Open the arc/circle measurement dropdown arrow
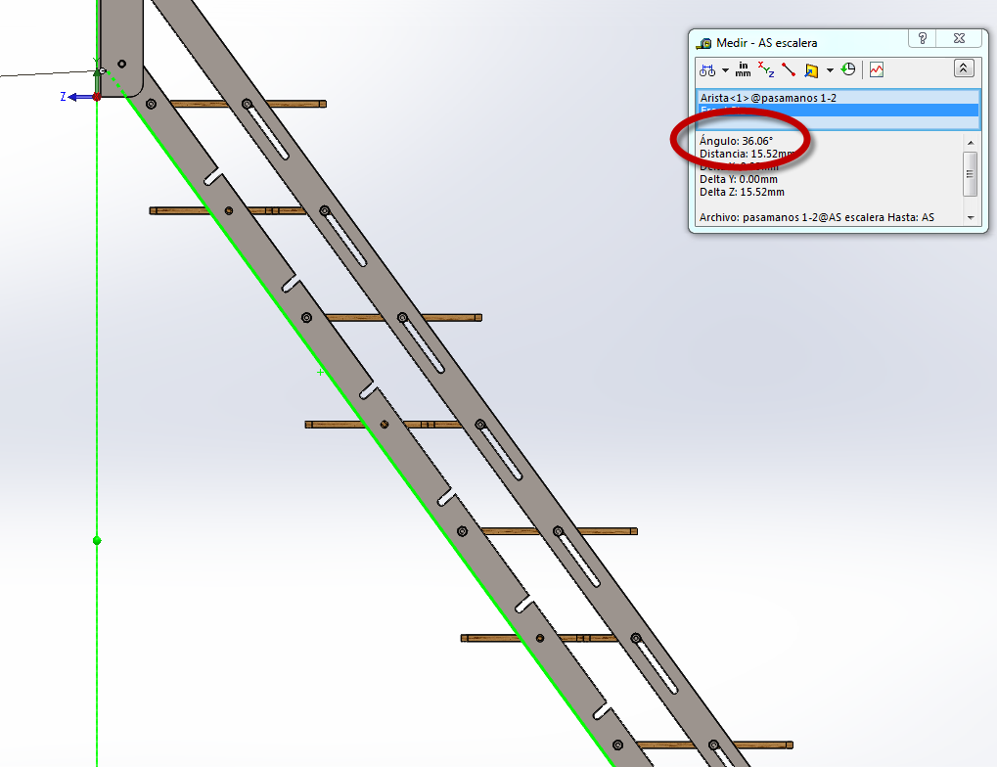997x767 pixels. (x=725, y=70)
